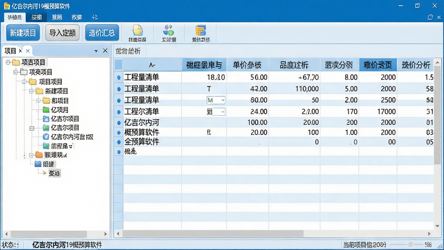The height and width of the screenshot is (250, 444).
Task: Select the first ribbon tab
Action: 15,17
